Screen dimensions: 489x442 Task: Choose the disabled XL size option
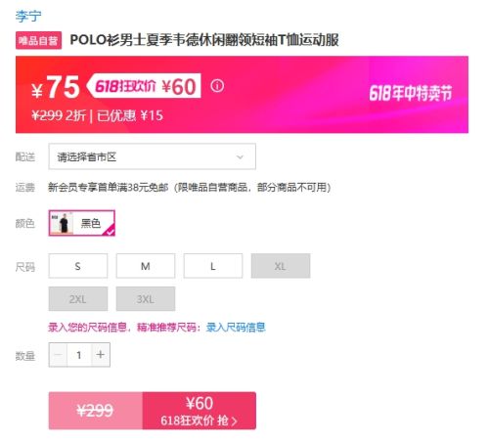[281, 266]
